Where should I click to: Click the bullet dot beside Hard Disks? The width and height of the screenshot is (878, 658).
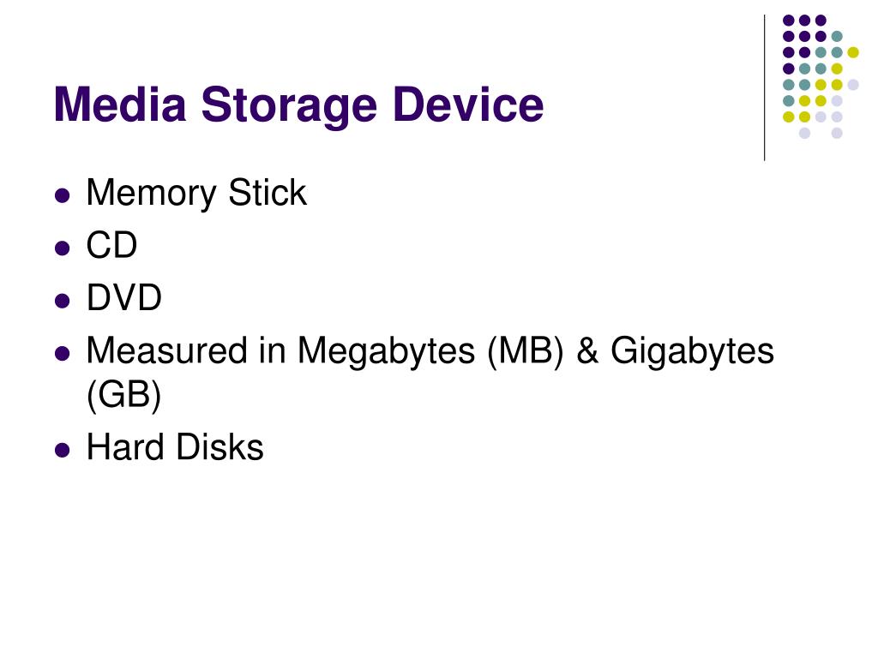pos(63,450)
